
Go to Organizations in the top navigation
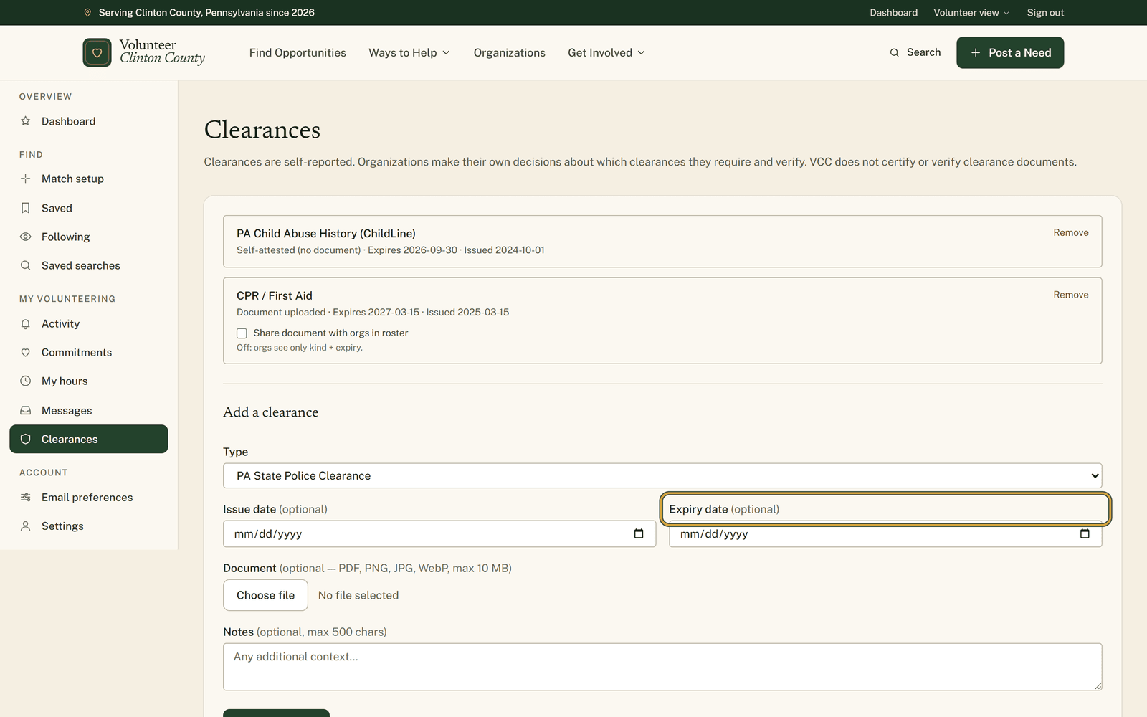(x=509, y=52)
